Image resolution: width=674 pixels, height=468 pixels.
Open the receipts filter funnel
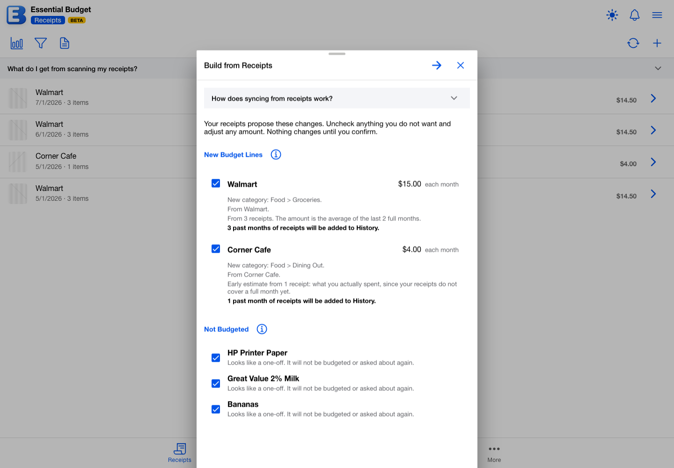tap(41, 44)
